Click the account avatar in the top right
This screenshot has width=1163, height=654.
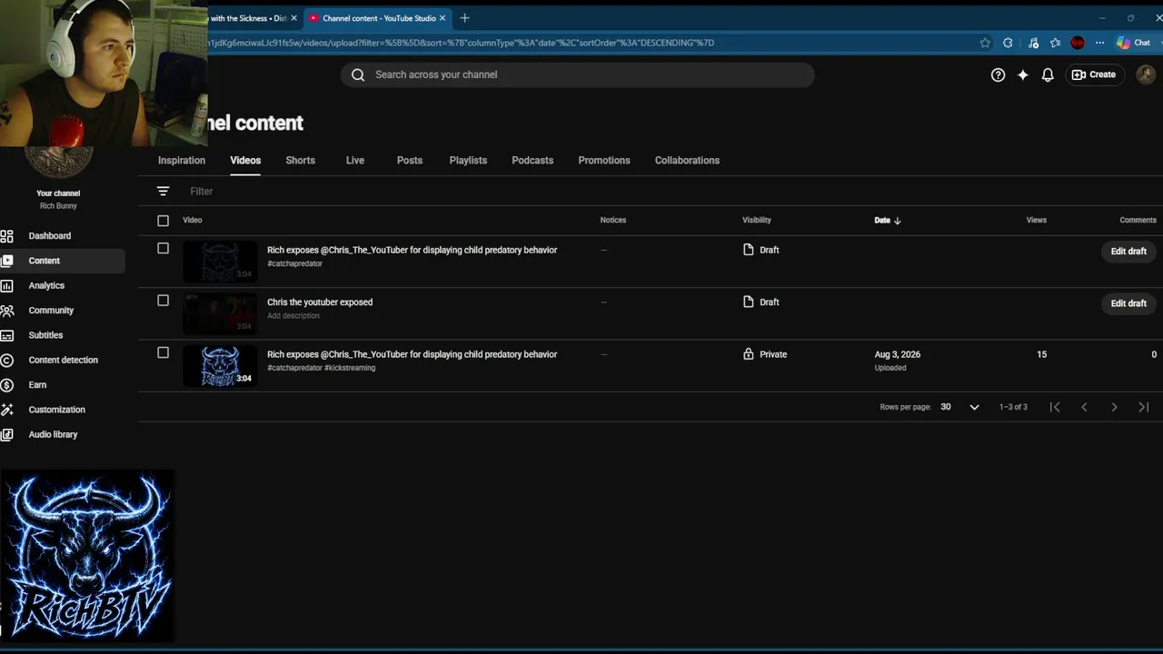(x=1146, y=74)
